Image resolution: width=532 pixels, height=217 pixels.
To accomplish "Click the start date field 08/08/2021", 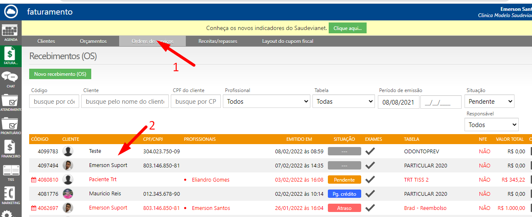I will [x=398, y=102].
